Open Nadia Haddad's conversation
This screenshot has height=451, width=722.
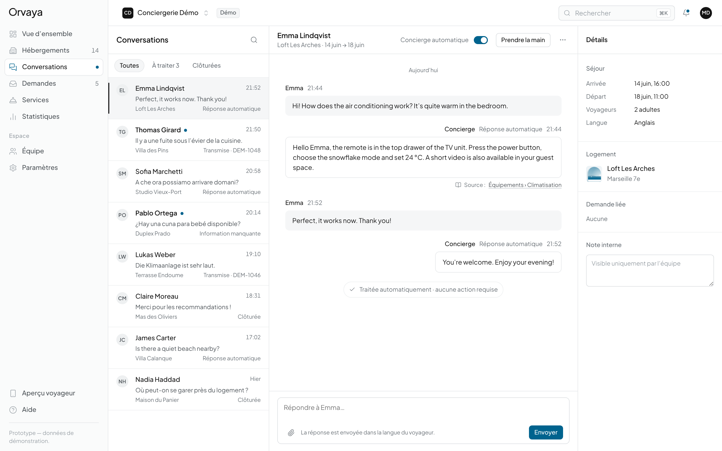[x=189, y=390]
